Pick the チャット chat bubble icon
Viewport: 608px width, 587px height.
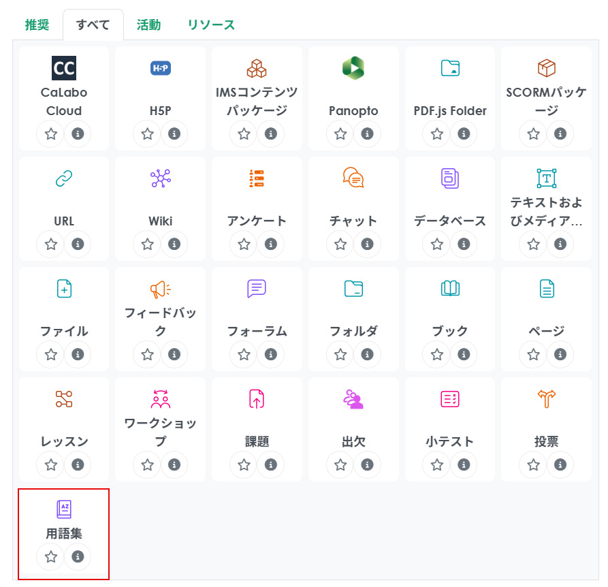click(x=353, y=178)
